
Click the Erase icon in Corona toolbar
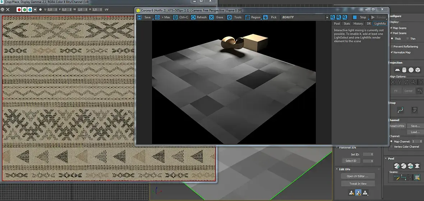point(212,17)
